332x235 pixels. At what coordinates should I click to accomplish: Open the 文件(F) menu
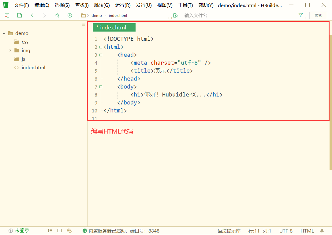click(21, 5)
